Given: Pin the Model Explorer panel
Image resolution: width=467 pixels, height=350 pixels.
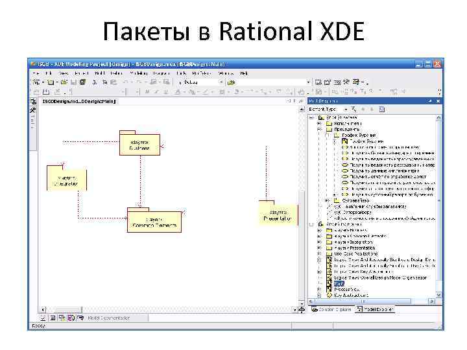Looking at the screenshot, I should coord(430,101).
